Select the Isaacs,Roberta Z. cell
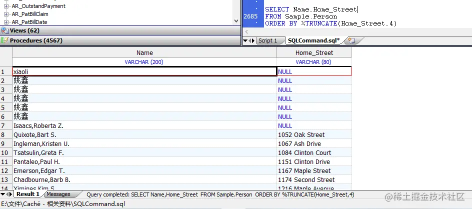This screenshot has height=209, width=472. (144, 125)
